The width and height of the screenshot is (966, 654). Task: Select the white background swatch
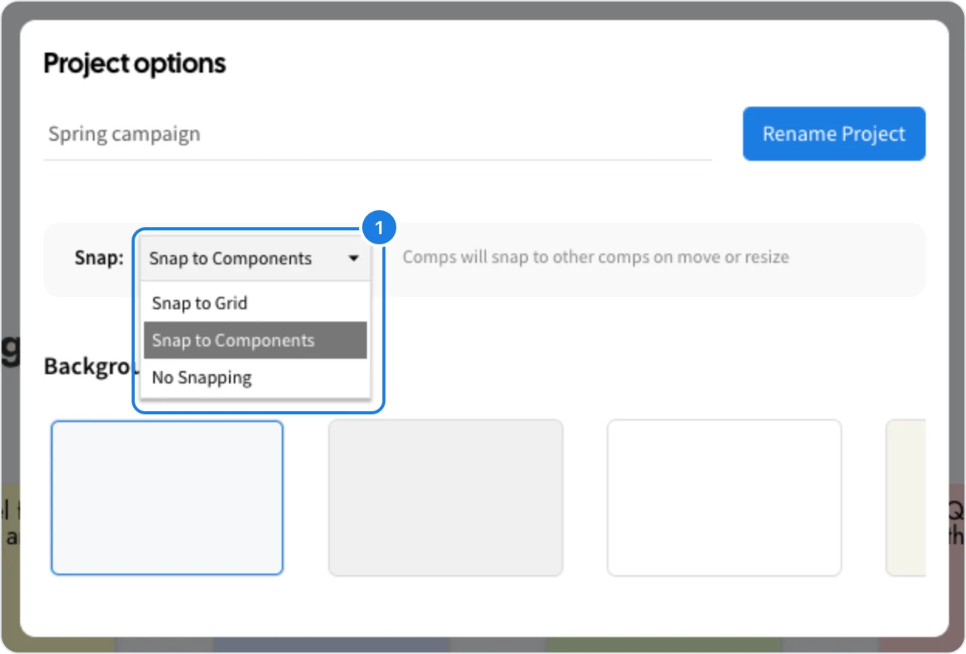(724, 498)
